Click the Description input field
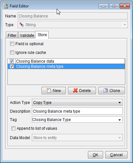The width and height of the screenshot is (133, 163). [77, 111]
